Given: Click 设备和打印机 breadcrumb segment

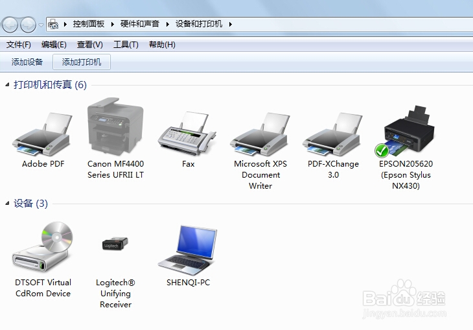Looking at the screenshot, I should pyautogui.click(x=199, y=24).
